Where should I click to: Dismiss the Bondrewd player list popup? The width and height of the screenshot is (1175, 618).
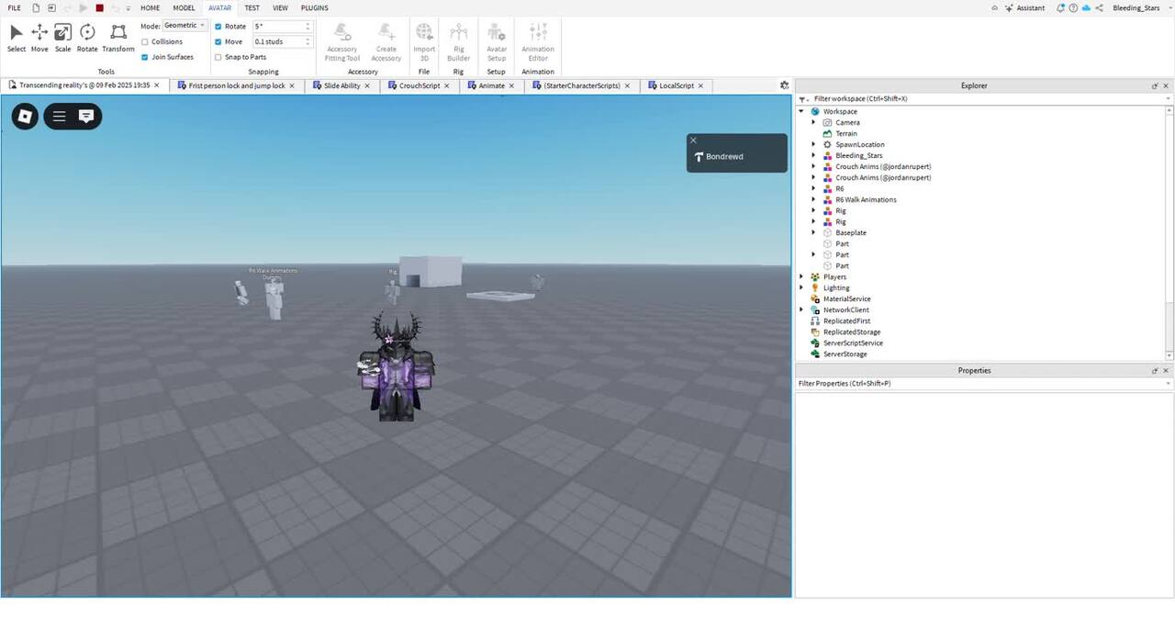pyautogui.click(x=693, y=140)
